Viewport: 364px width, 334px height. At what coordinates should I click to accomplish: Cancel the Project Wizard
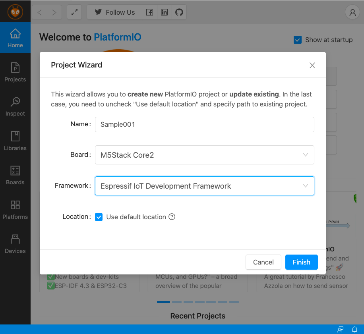263,262
